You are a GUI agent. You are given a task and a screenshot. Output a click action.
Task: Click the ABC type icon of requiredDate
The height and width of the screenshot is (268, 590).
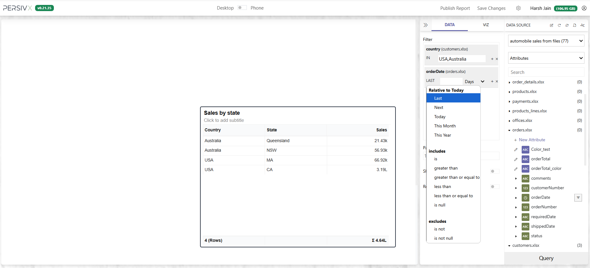click(525, 217)
